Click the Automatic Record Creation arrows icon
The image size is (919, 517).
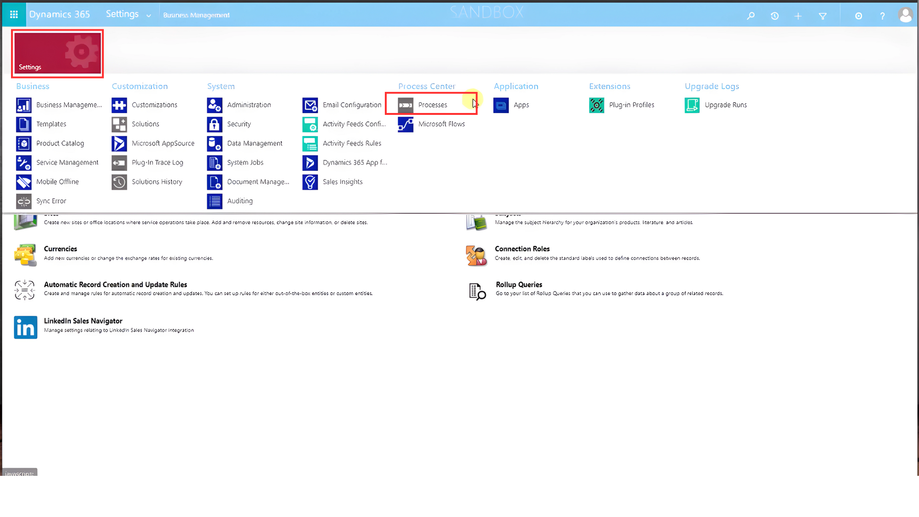tap(24, 290)
